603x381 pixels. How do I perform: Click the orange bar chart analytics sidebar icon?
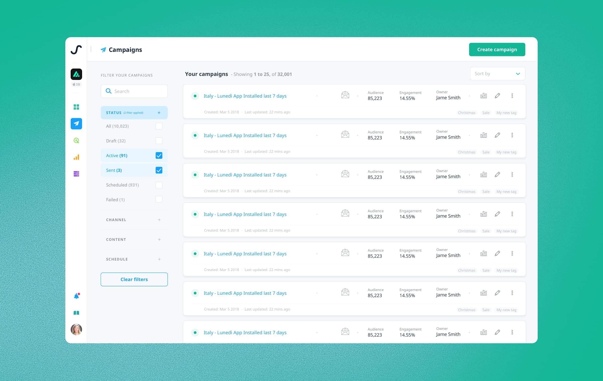point(76,157)
